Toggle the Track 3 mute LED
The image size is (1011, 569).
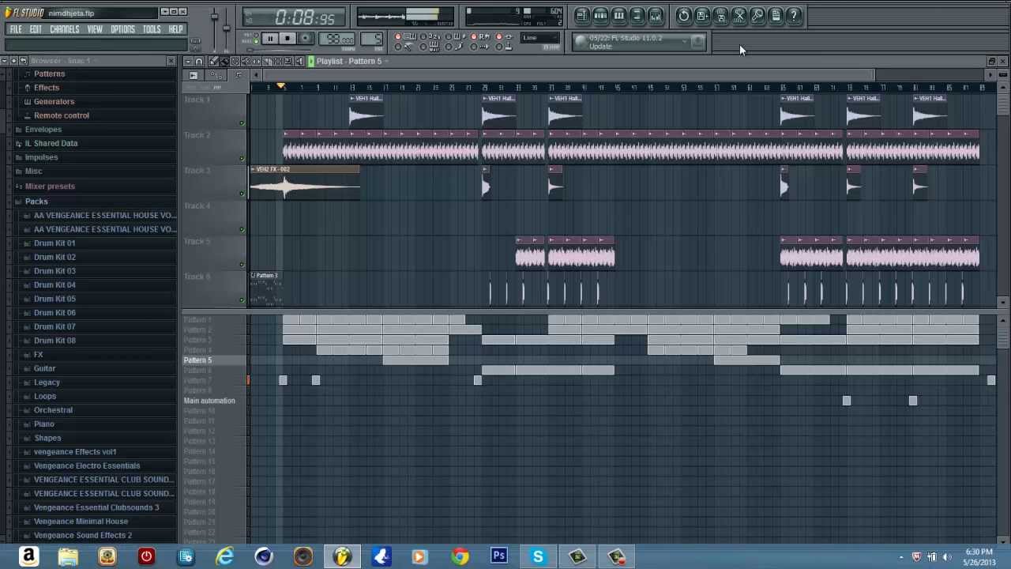pos(242,194)
